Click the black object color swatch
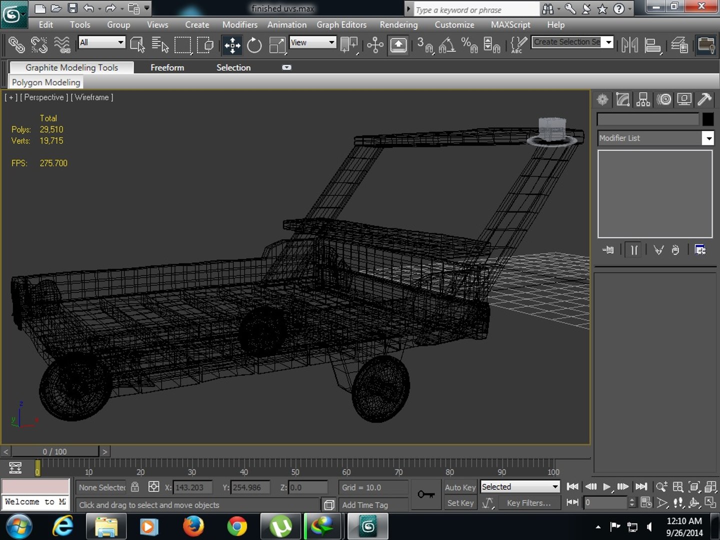 click(707, 119)
